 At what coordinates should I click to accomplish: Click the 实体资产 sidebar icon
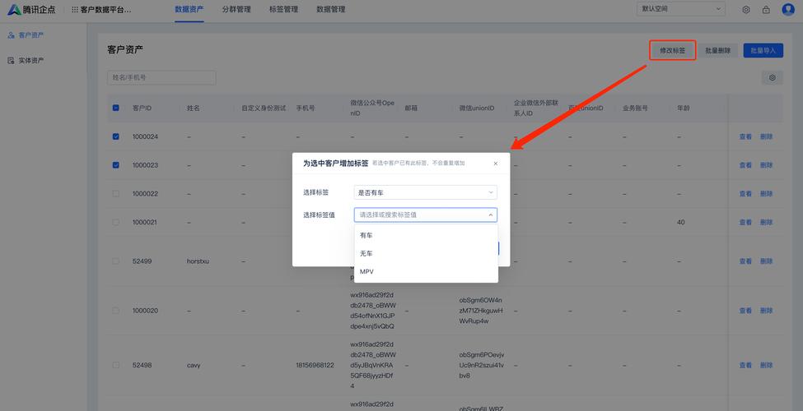pos(11,60)
